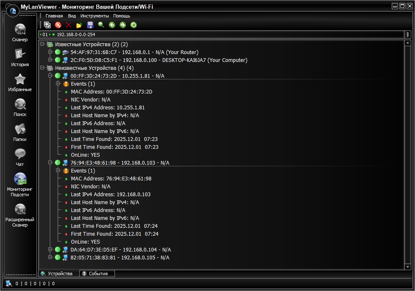Click the green back arrow toolbar icon

[x=112, y=25]
